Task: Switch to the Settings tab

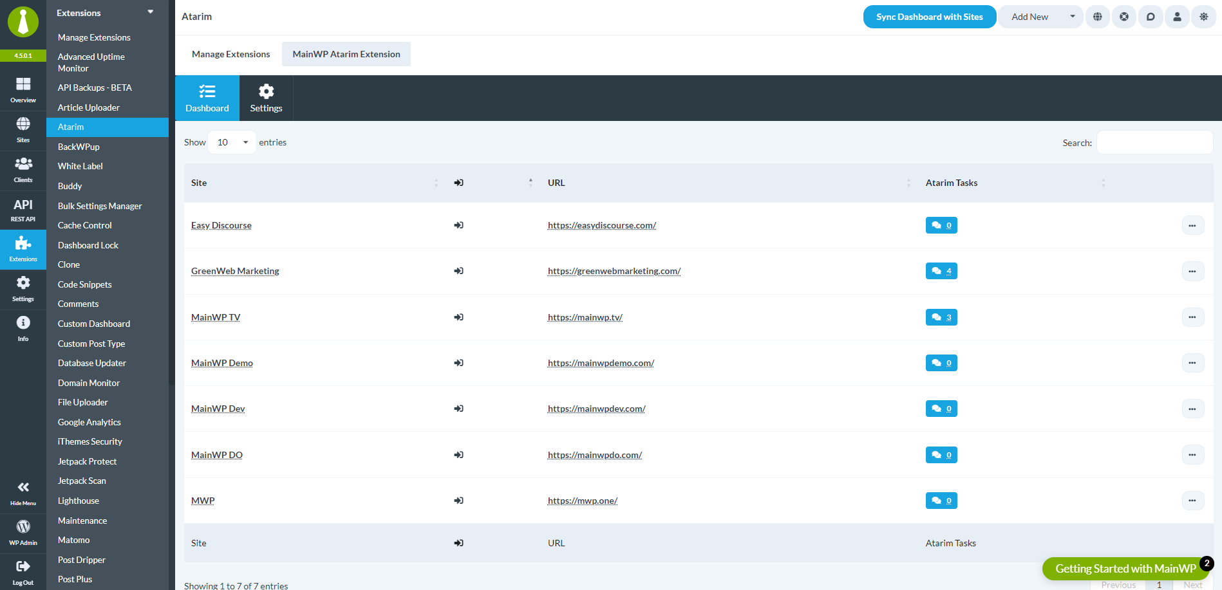Action: point(266,98)
